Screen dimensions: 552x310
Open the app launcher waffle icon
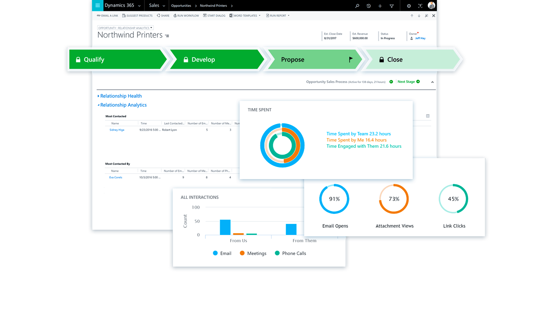coord(98,6)
